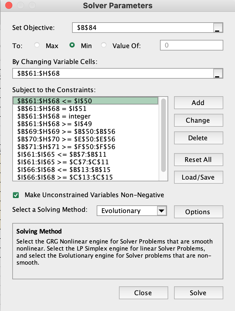Open solver Options

point(199,212)
